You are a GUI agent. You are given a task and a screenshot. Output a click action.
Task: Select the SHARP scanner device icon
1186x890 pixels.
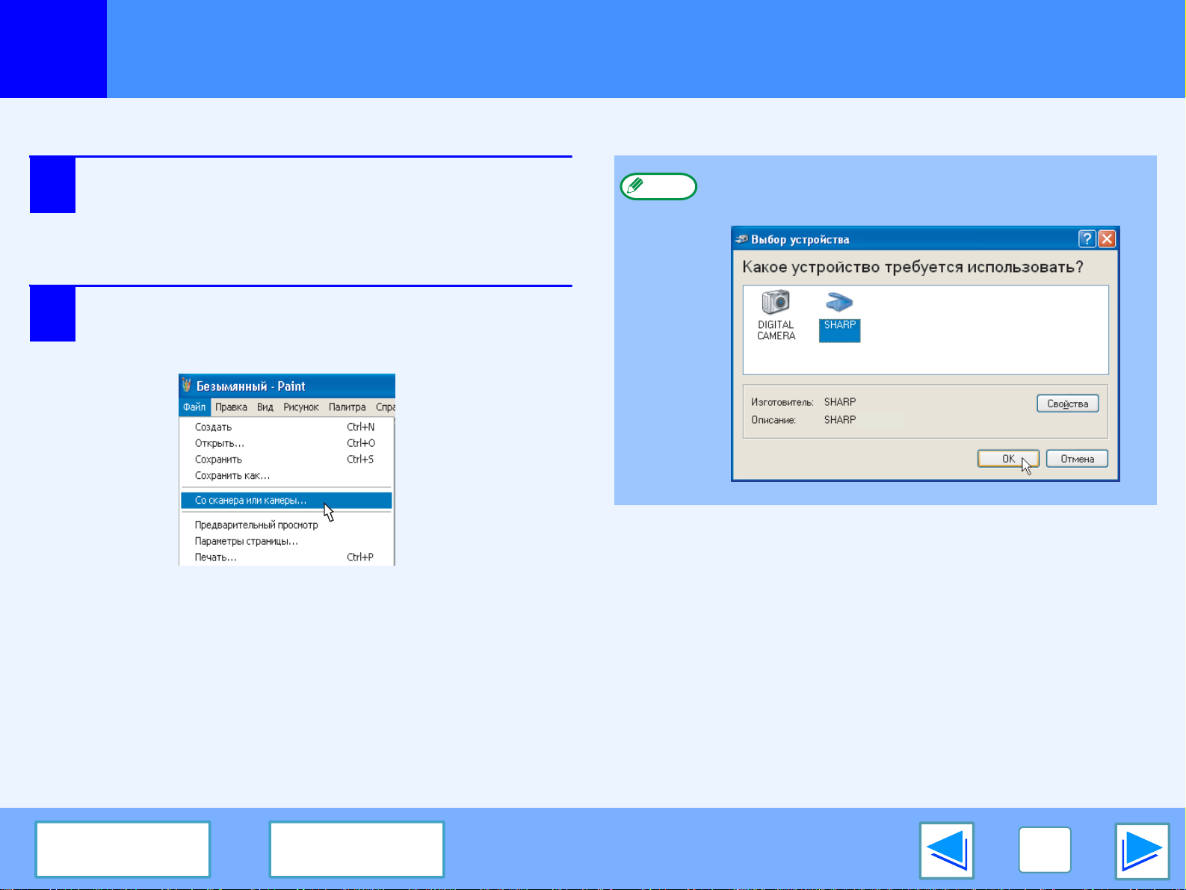tap(839, 303)
